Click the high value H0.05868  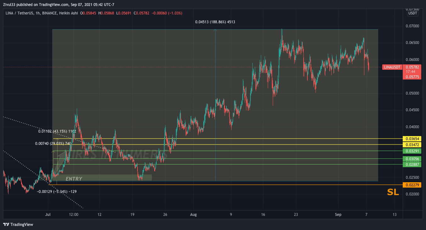(x=106, y=13)
